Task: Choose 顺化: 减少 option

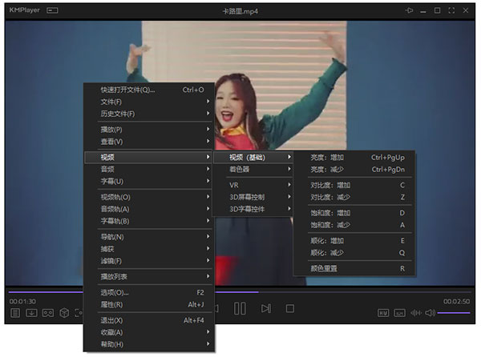Action: pos(354,253)
